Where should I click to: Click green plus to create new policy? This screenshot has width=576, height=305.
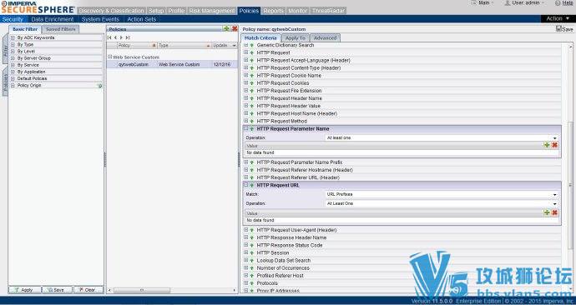point(226,28)
